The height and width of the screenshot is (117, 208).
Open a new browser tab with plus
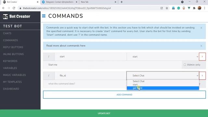click(122, 2)
